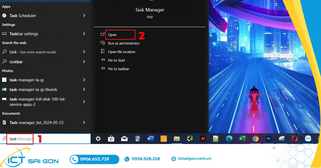The width and height of the screenshot is (321, 168).
Task: Expand 'task - See more search results' arrow
Action: tap(84, 52)
